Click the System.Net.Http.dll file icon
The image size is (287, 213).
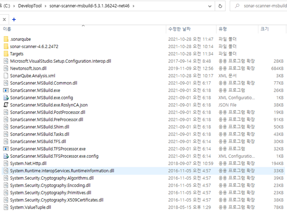tap(6, 164)
